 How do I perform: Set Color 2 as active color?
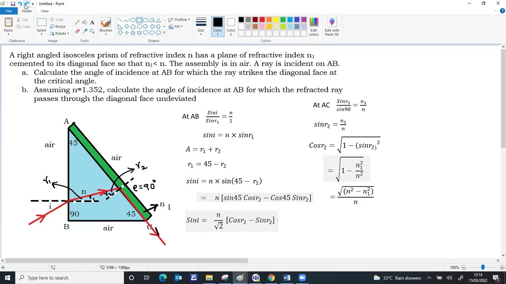tap(231, 26)
